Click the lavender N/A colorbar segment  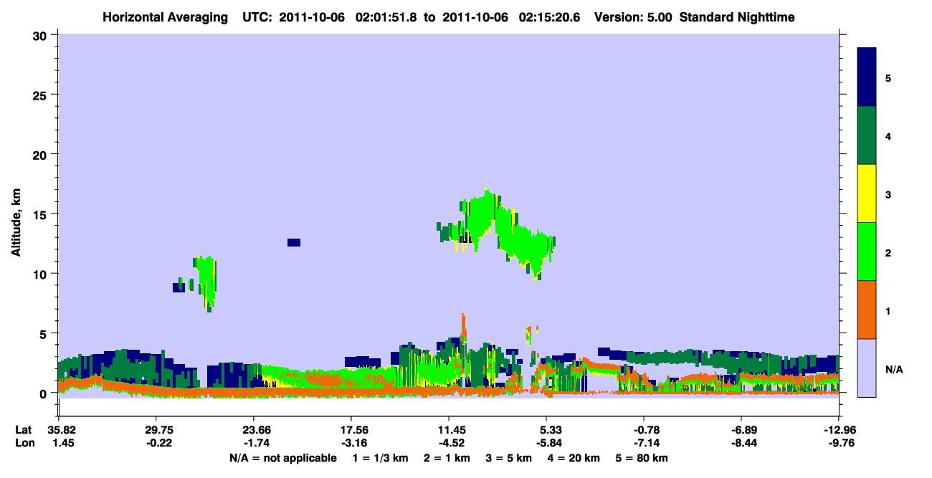[x=867, y=368]
